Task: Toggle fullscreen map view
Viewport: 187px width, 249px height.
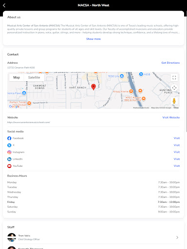Action: pyautogui.click(x=174, y=77)
